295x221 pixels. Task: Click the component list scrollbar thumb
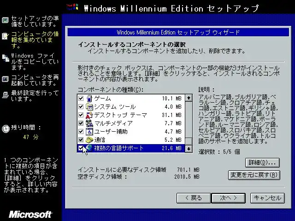[189, 141]
